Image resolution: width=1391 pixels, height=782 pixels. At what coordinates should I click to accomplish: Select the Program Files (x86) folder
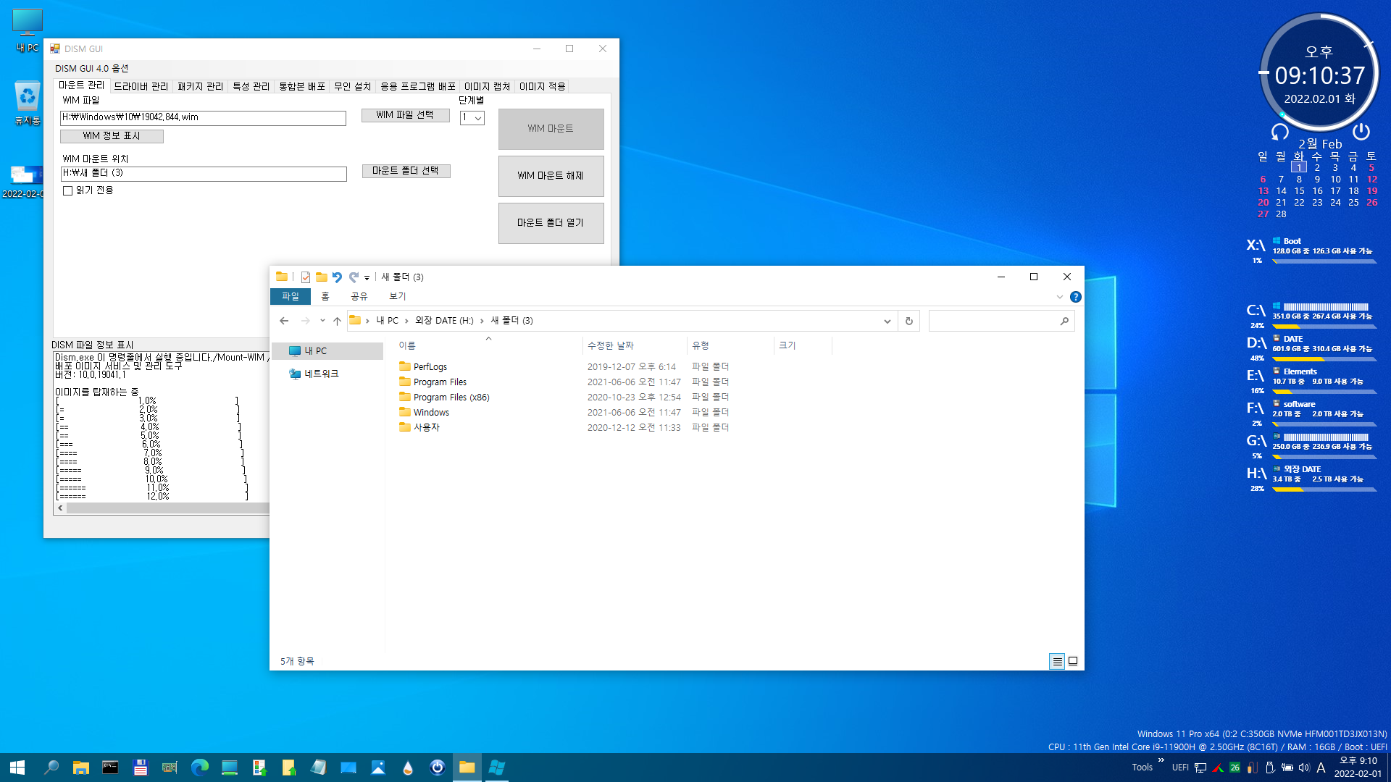click(x=451, y=398)
